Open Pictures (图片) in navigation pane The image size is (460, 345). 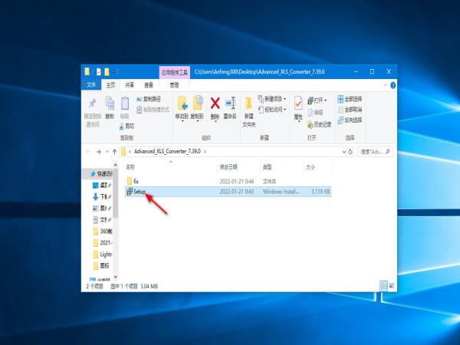[x=102, y=209]
